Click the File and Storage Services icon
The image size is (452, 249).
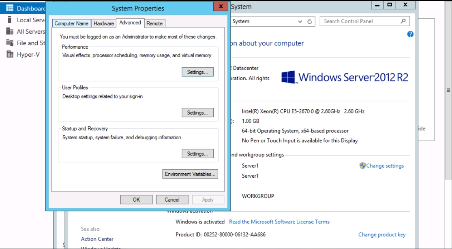[x=10, y=43]
